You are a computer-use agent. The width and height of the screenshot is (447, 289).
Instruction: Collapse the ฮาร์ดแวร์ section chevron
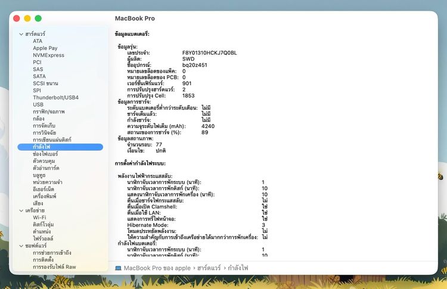[21, 34]
